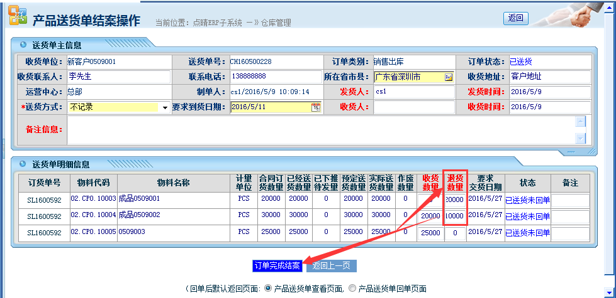The width and height of the screenshot is (616, 298).
Task: Click the 收货联系人 input field
Action: pos(118,77)
